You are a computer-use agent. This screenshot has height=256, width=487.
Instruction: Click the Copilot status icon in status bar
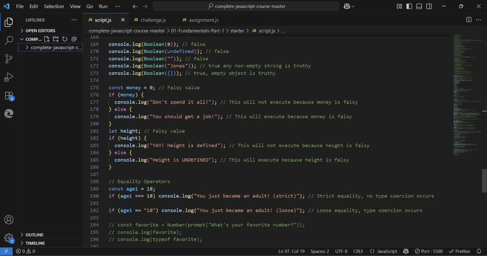[406, 251]
